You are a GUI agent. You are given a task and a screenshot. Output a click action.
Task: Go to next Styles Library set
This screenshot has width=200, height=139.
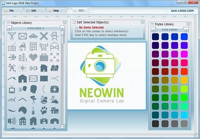(x=186, y=30)
